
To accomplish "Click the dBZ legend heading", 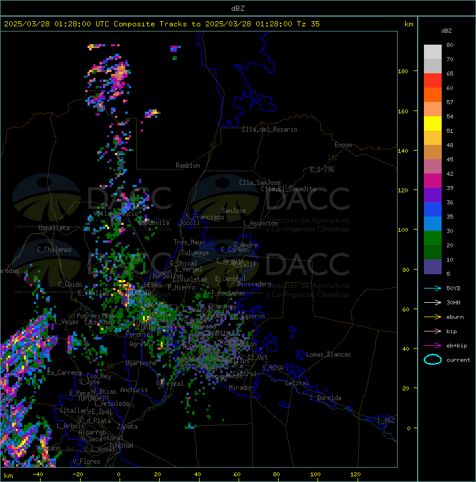I will (446, 31).
